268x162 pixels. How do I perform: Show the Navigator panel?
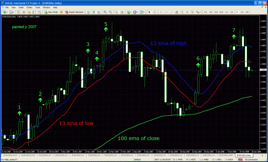(29, 12)
